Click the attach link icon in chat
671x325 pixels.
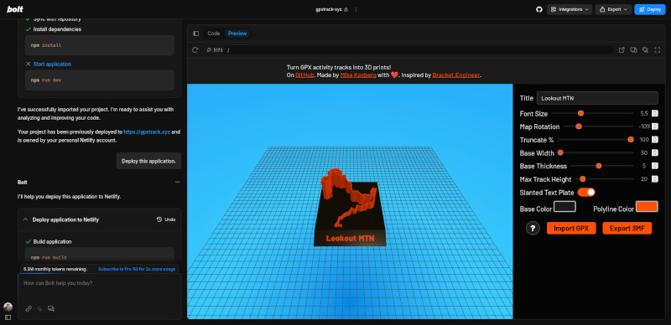pos(29,308)
